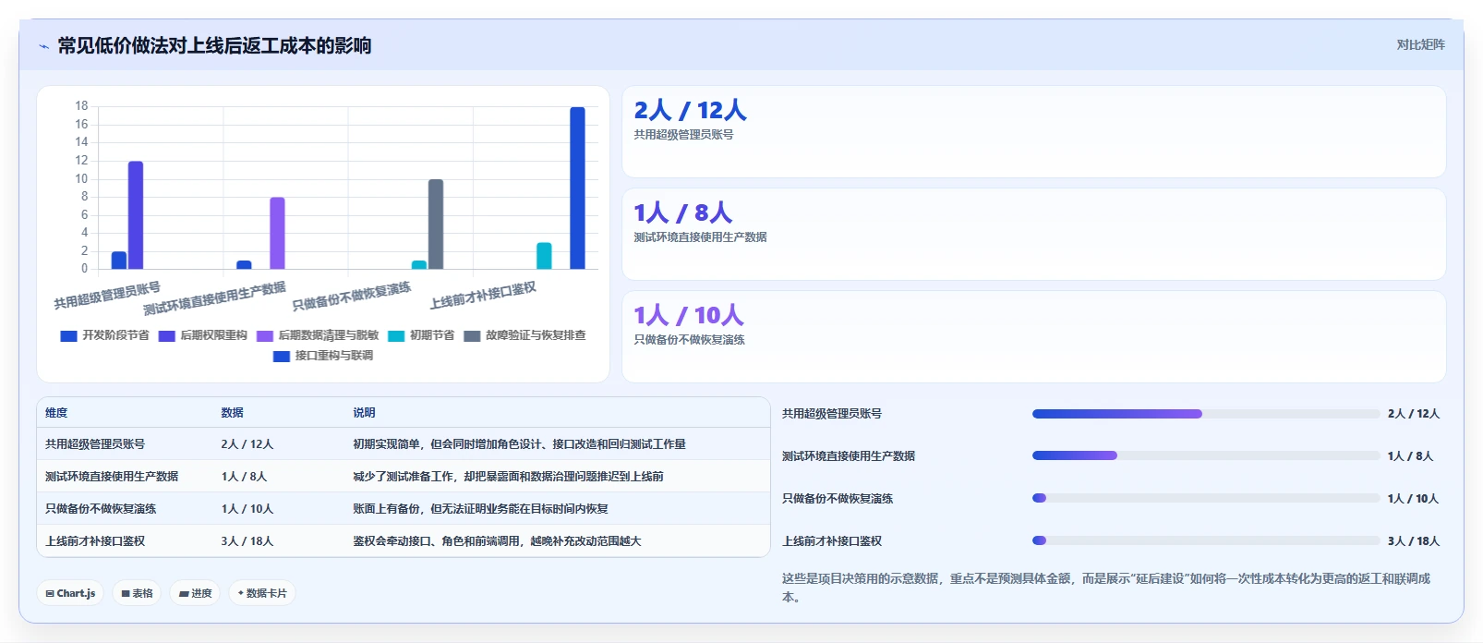Click the value-12 bar for 共用超级管理员账号
Screen dimensions: 1483x643
136,215
